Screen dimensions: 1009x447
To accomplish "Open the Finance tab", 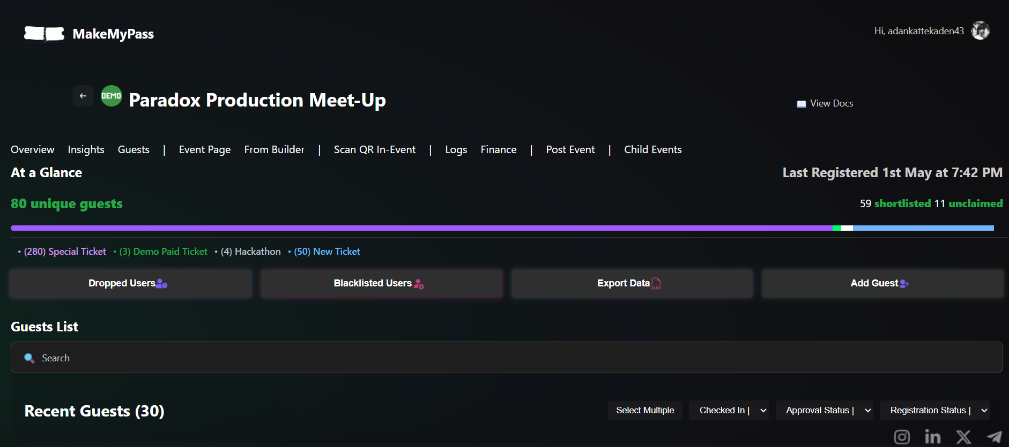I will tap(499, 149).
